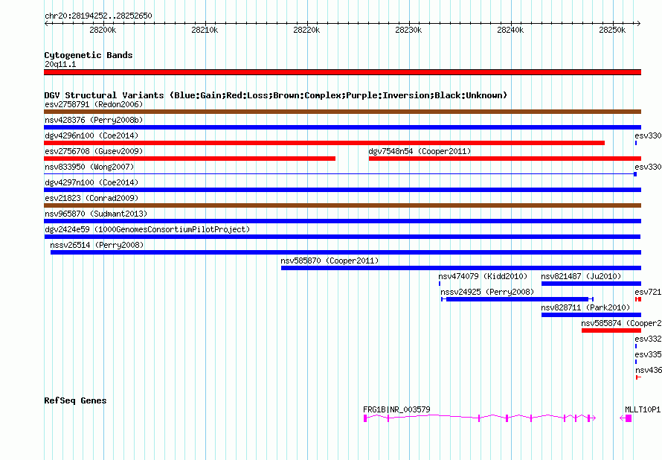Click the esv2758791 (Redon2006) brown variant bar
Viewport: 662px width, 460px height.
342,112
